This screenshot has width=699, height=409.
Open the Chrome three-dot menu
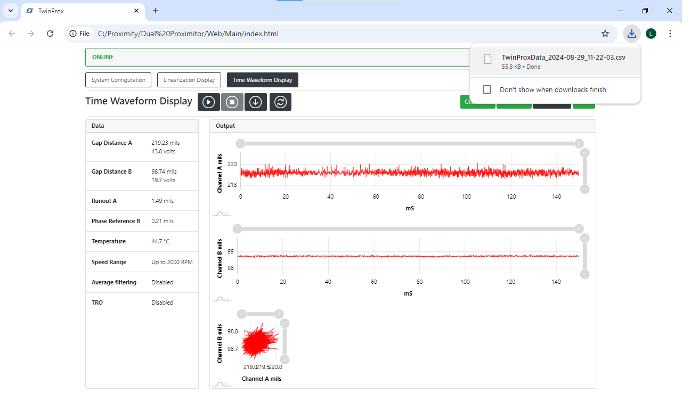click(670, 34)
